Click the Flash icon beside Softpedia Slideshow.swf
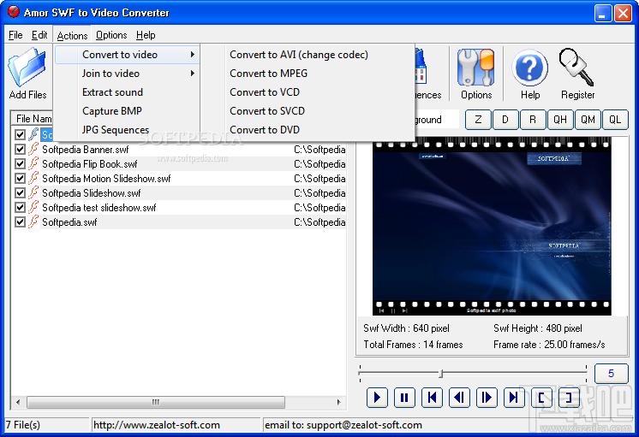Screen dimensions: 639x437 (33, 193)
